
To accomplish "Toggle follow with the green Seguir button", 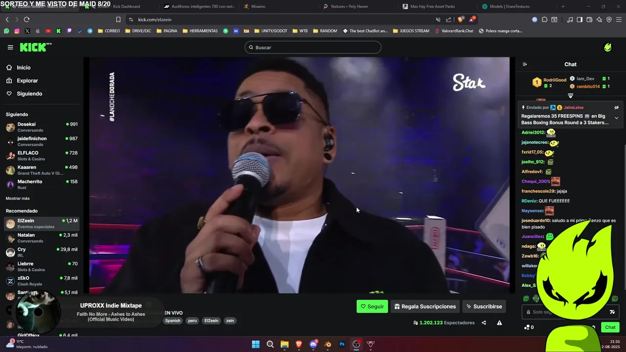I will point(372,307).
